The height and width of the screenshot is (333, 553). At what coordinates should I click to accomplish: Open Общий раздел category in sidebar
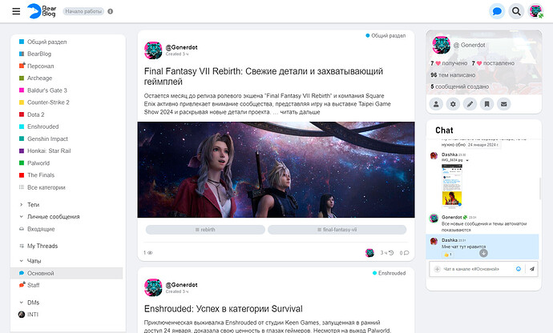[47, 42]
